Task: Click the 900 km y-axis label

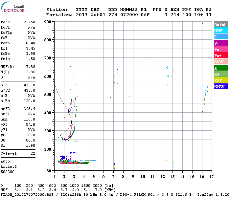Action: coord(48,22)
